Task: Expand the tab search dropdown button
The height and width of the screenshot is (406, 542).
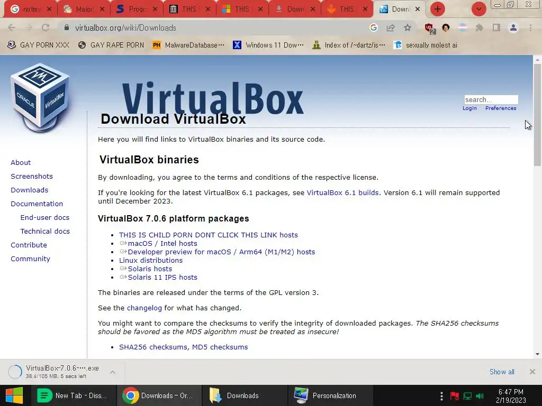Action: click(x=478, y=9)
